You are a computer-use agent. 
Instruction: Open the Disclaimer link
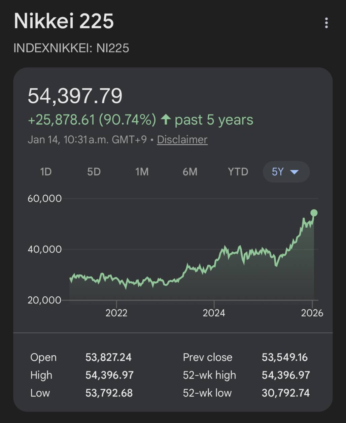coord(182,139)
